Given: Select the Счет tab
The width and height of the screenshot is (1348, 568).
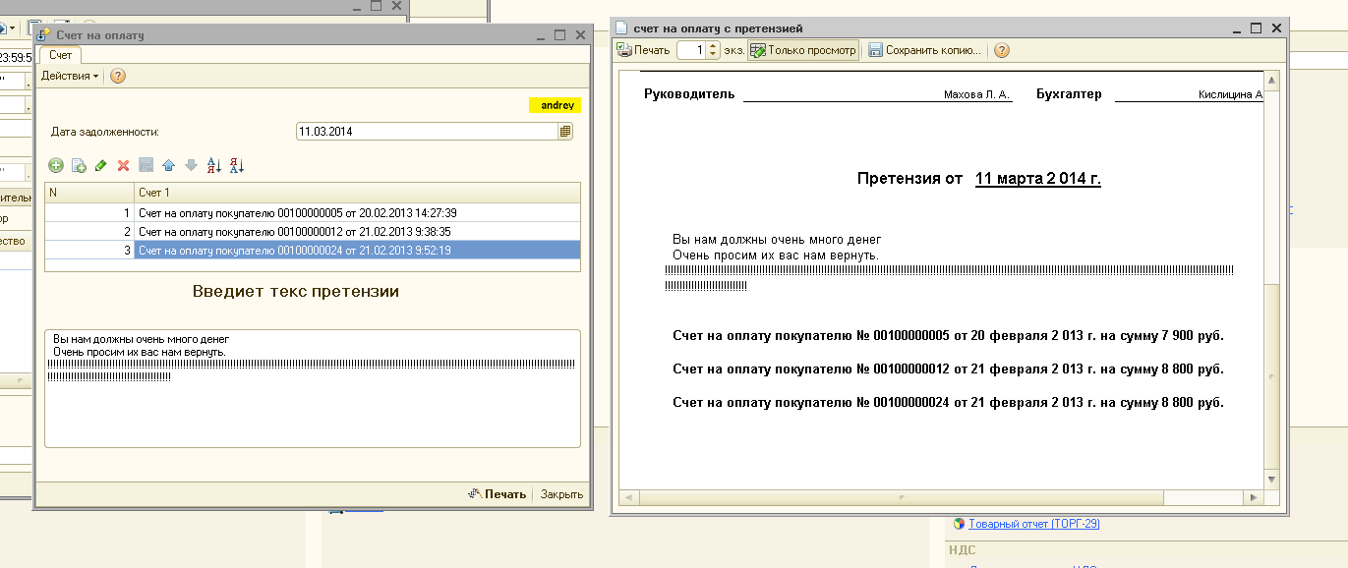Looking at the screenshot, I should coord(61,55).
